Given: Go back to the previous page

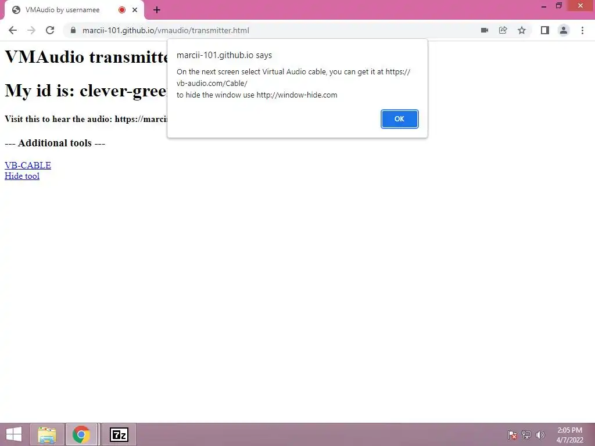Looking at the screenshot, I should click(x=13, y=30).
